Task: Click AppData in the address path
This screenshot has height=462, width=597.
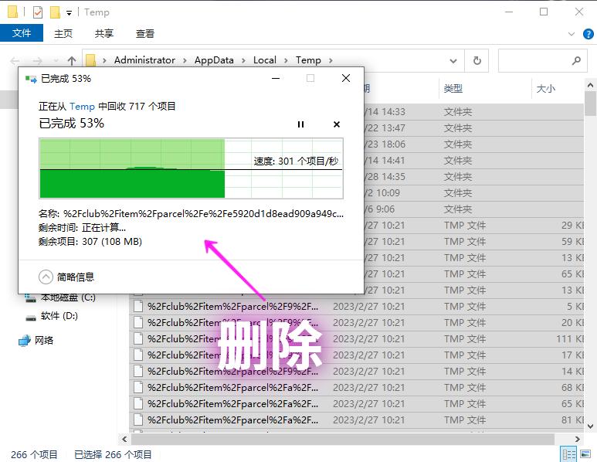Action: tap(214, 60)
